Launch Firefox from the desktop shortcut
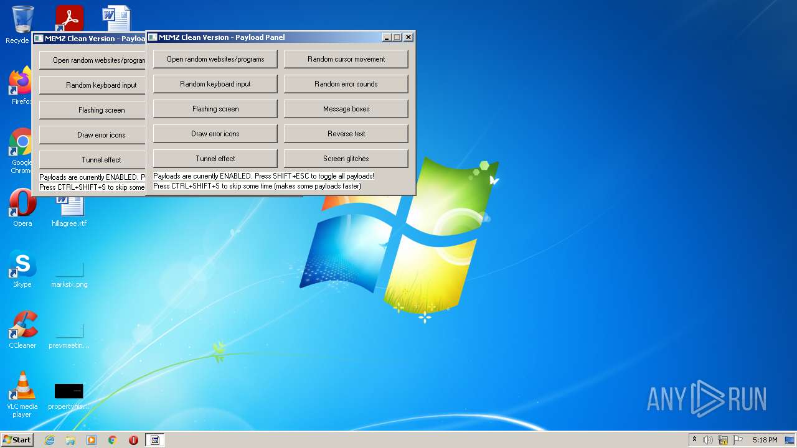Screen dimensions: 797x448 (x=21, y=86)
